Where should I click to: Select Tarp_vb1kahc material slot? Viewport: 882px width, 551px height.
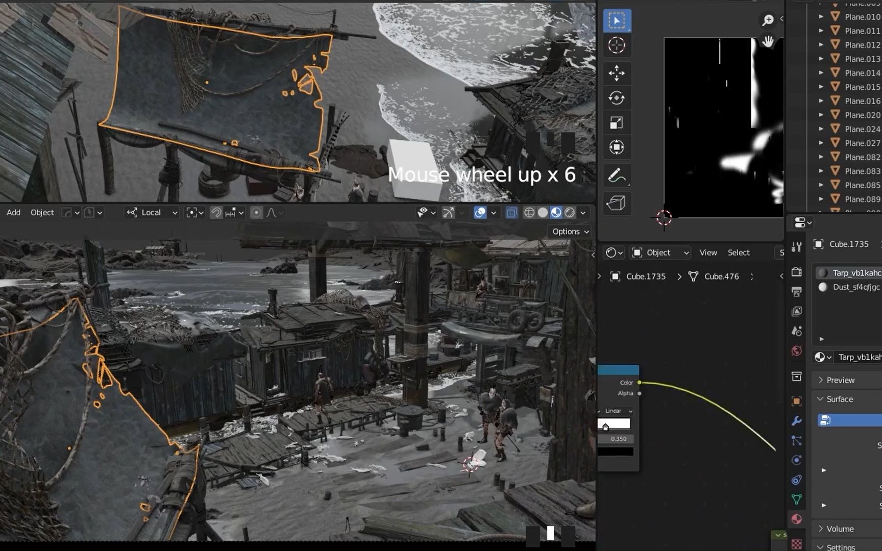click(849, 273)
